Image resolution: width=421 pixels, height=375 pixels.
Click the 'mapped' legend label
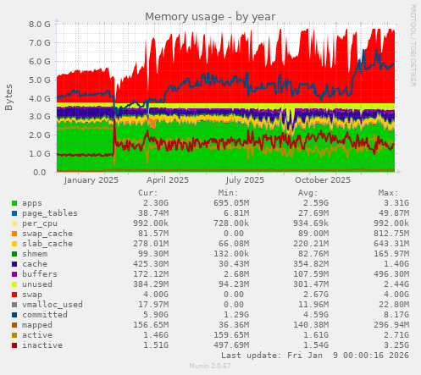(37, 325)
